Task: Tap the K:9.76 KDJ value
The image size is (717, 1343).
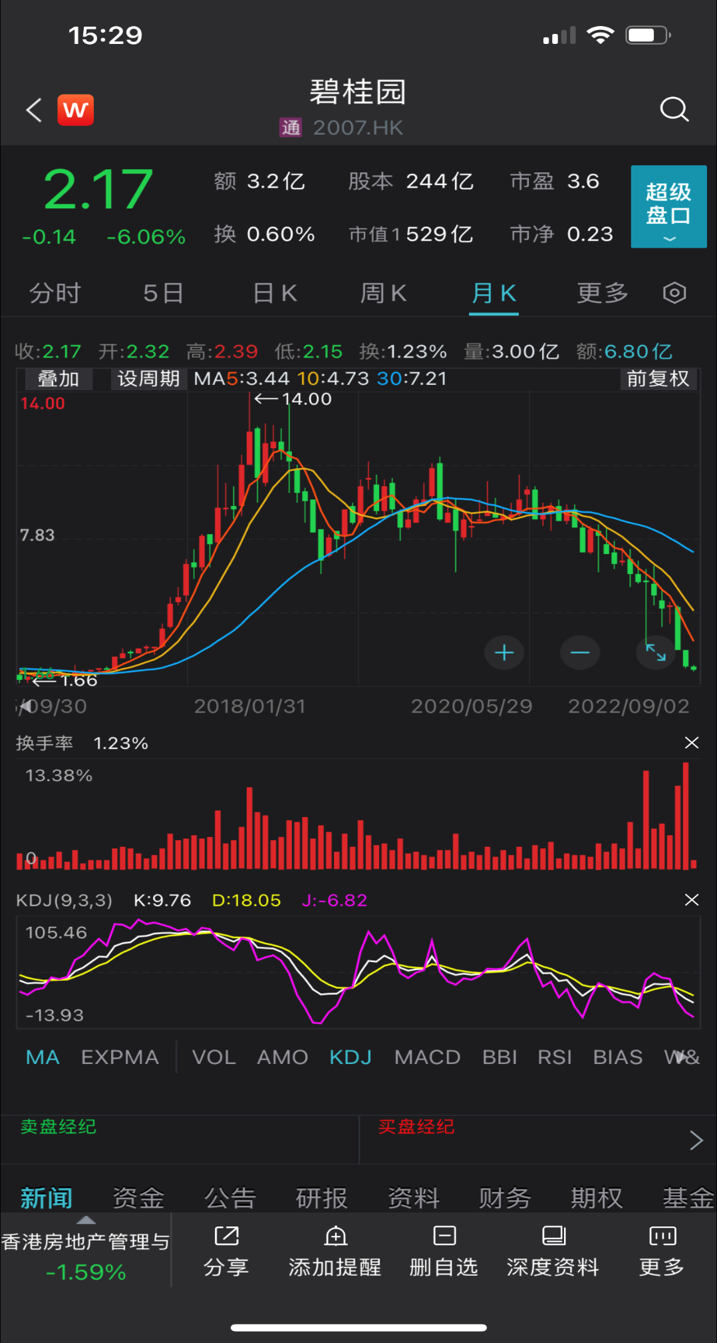Action: pyautogui.click(x=162, y=900)
